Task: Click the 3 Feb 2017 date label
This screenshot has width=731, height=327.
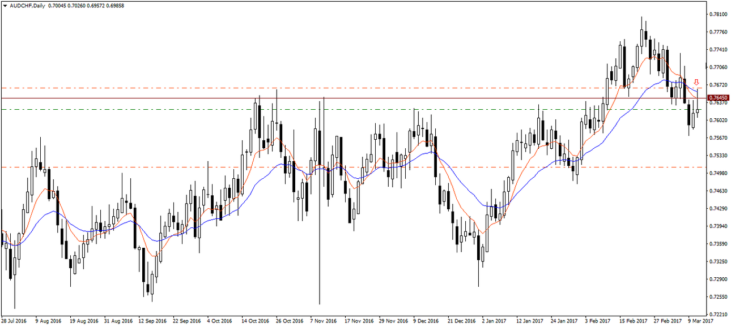Action: pyautogui.click(x=598, y=321)
